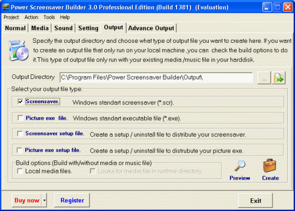Check the Screensaver output type checkbox
The width and height of the screenshot is (295, 211).
pos(20,102)
